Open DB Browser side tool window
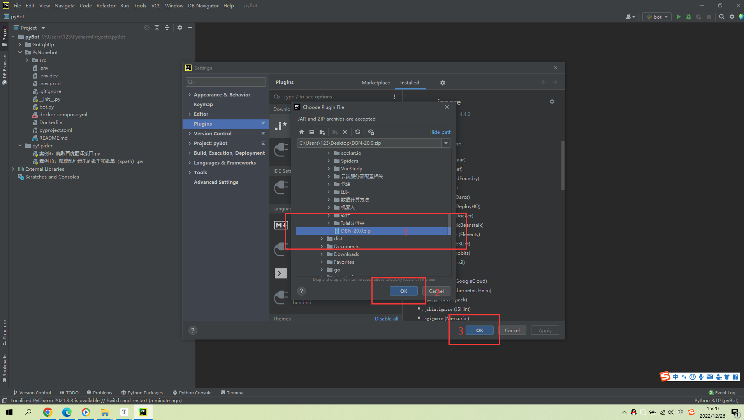 point(4,69)
